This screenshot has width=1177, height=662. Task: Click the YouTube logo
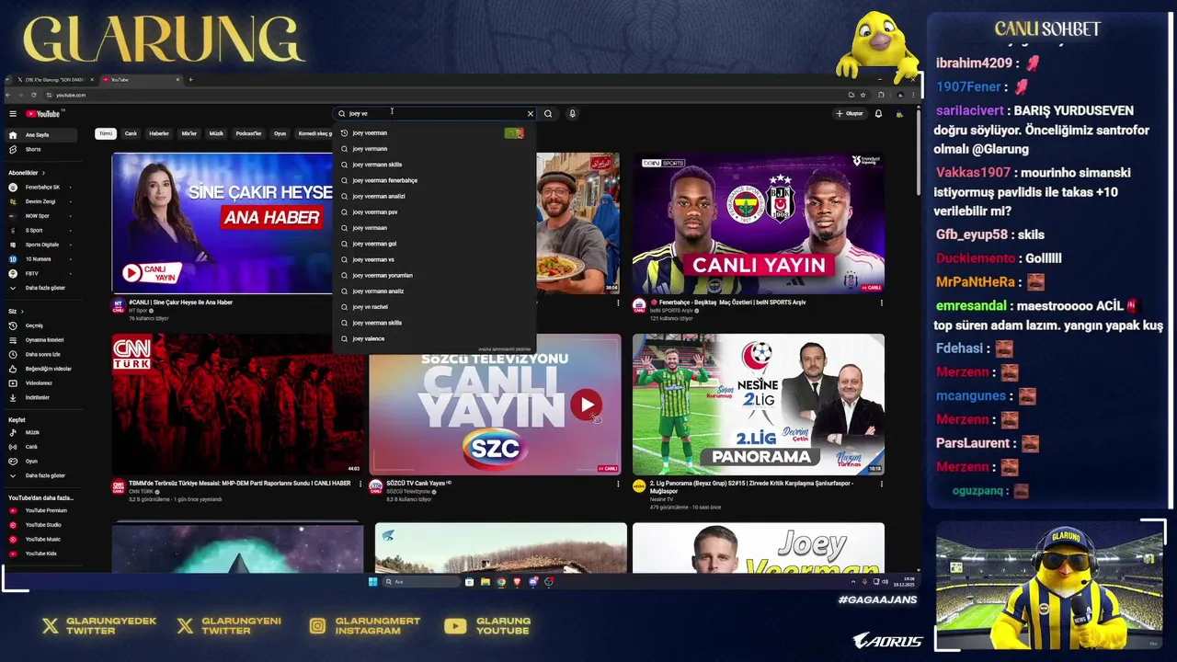43,114
